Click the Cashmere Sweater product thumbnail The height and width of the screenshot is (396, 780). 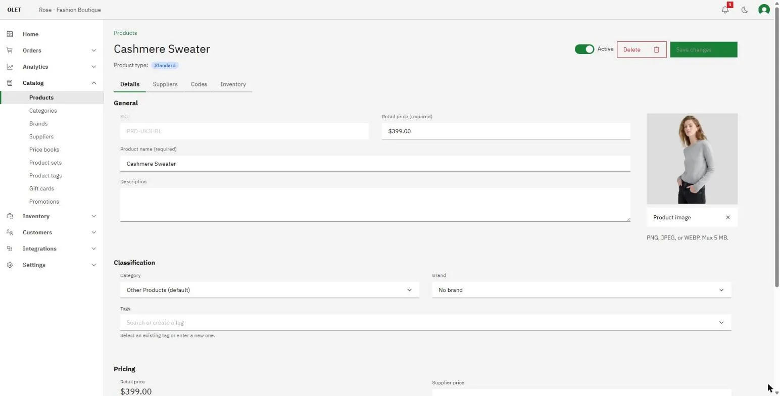point(692,159)
